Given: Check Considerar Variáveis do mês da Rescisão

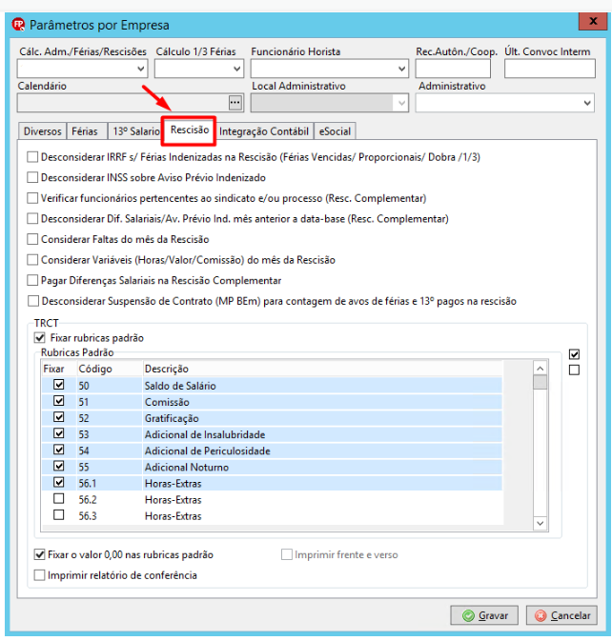Looking at the screenshot, I should pyautogui.click(x=32, y=260).
